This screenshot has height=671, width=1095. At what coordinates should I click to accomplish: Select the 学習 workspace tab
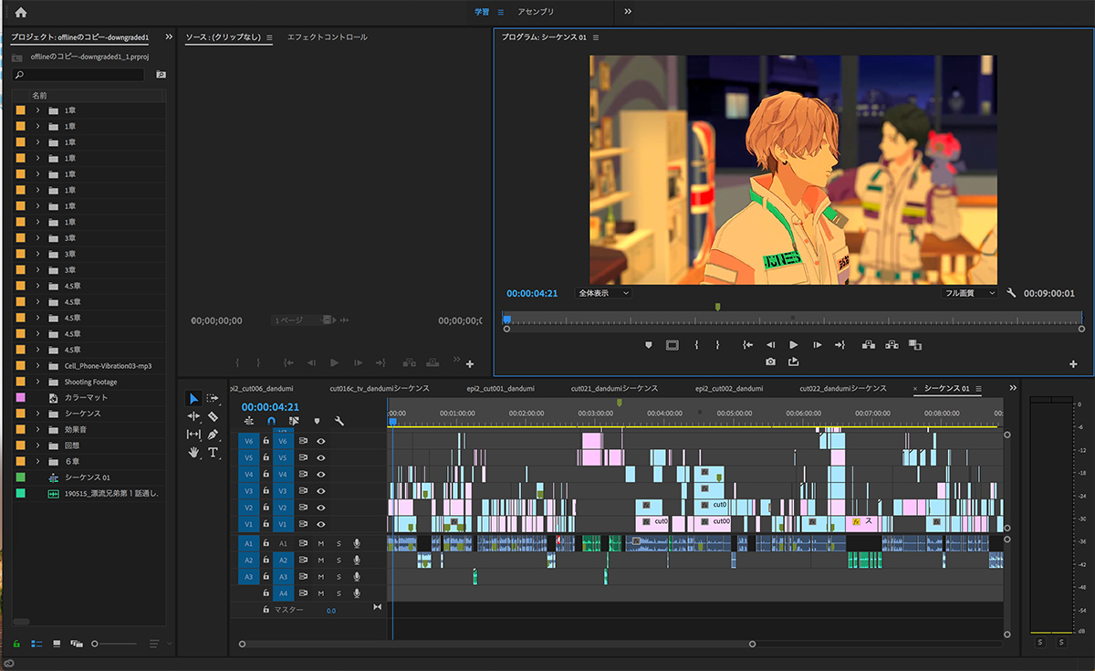tap(482, 12)
